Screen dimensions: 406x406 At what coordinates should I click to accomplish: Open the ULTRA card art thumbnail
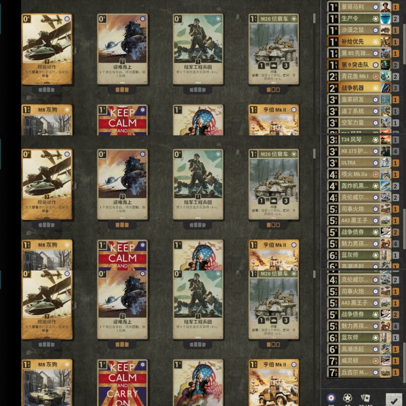tap(386, 163)
